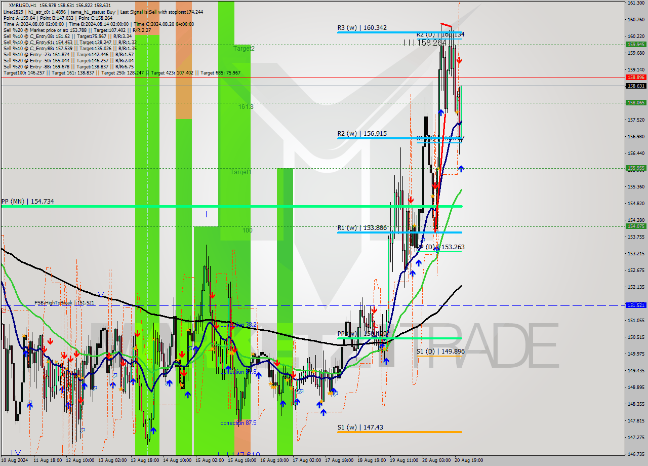Click the 'PP (D) | 153.263' daily pivot label
Screen dimensions: 648x466
440,247
